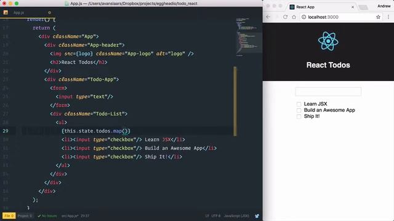Go to browser home page icon

(x=294, y=17)
